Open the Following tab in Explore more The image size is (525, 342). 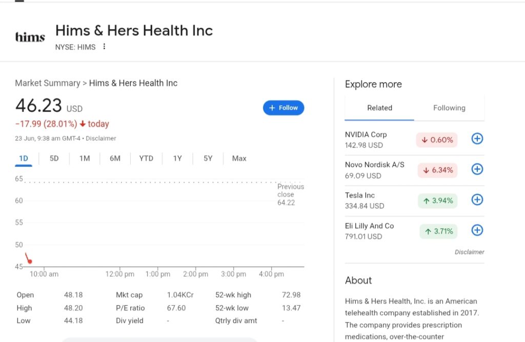449,108
